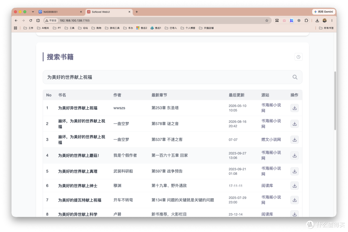
Task: Download book 为美好异世界献上祝福
Action: click(x=294, y=108)
